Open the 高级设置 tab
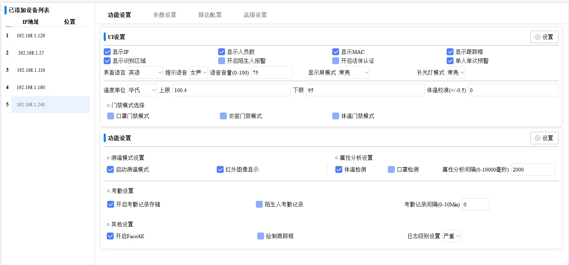 255,15
